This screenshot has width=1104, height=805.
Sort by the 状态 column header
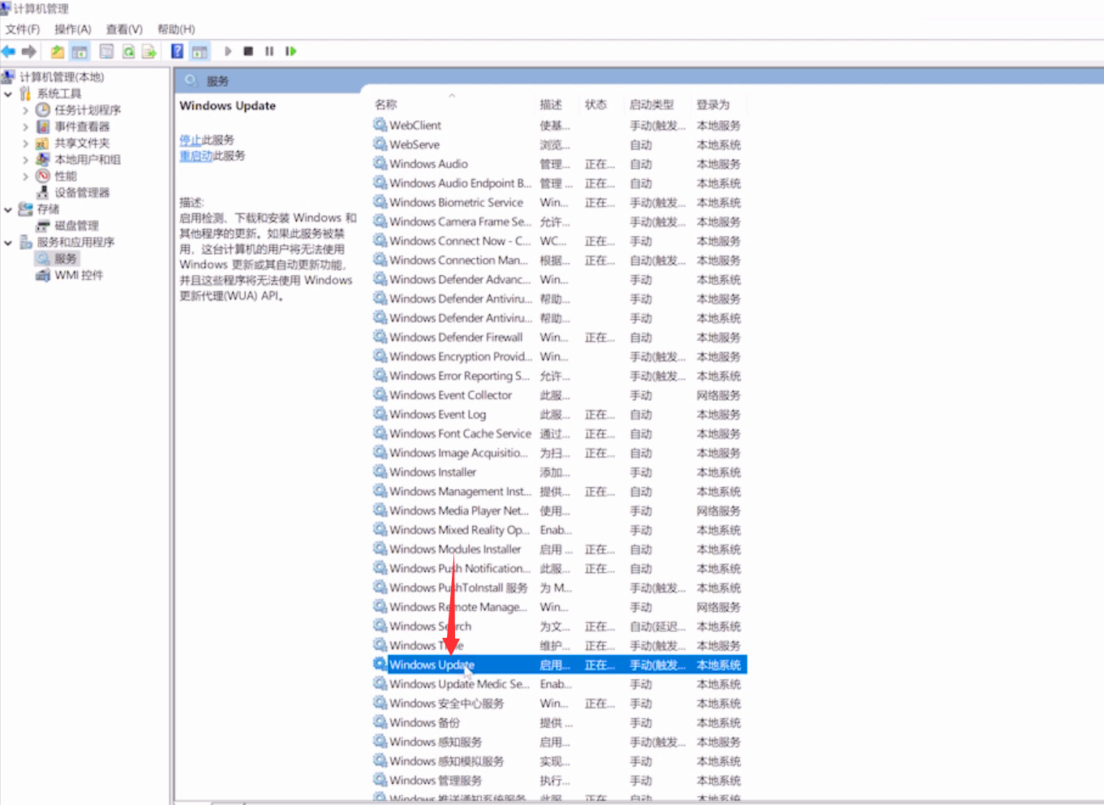[x=595, y=105]
